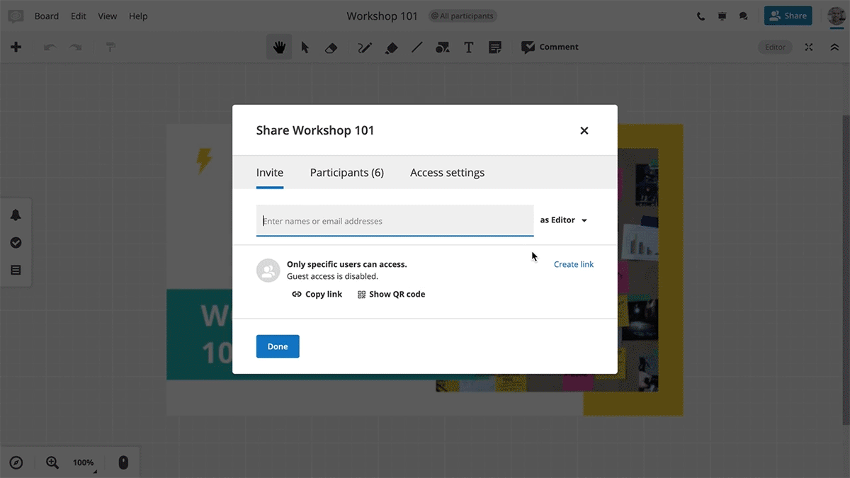Click the Create link link

[x=574, y=264]
